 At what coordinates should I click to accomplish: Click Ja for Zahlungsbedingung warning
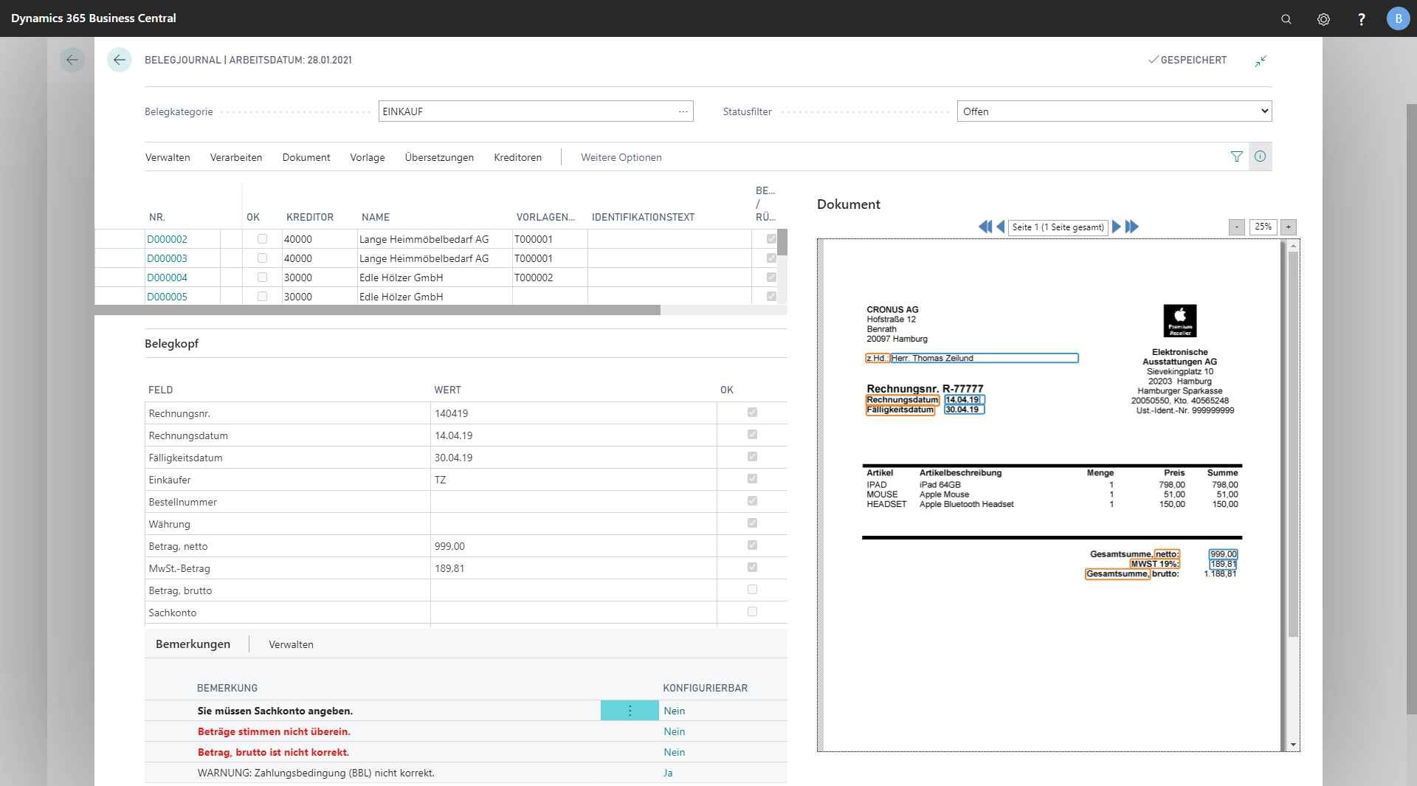click(668, 773)
